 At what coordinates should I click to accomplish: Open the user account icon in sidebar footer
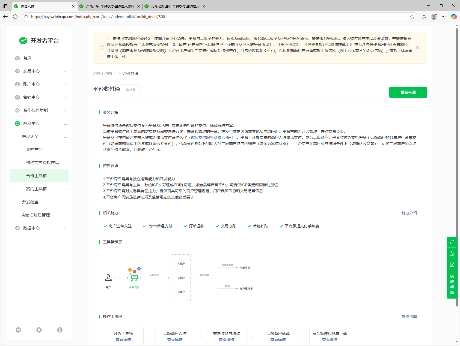(60, 330)
